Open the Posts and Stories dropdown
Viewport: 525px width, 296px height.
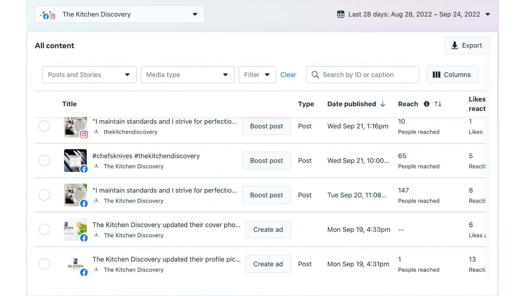pos(89,75)
